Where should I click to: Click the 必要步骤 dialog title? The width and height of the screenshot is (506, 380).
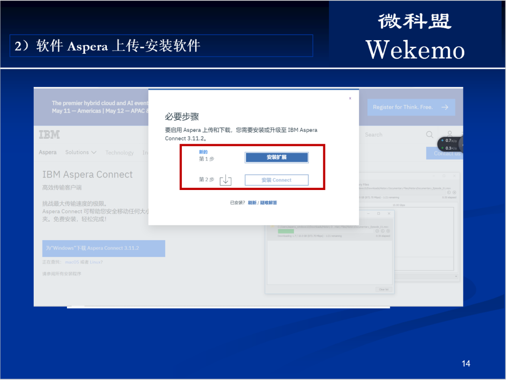182,117
